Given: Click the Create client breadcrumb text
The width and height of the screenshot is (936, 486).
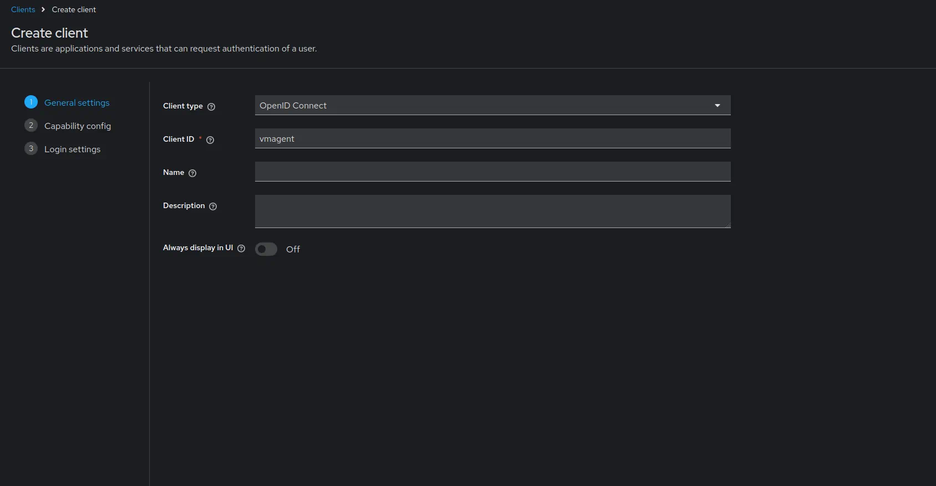Looking at the screenshot, I should pyautogui.click(x=74, y=9).
